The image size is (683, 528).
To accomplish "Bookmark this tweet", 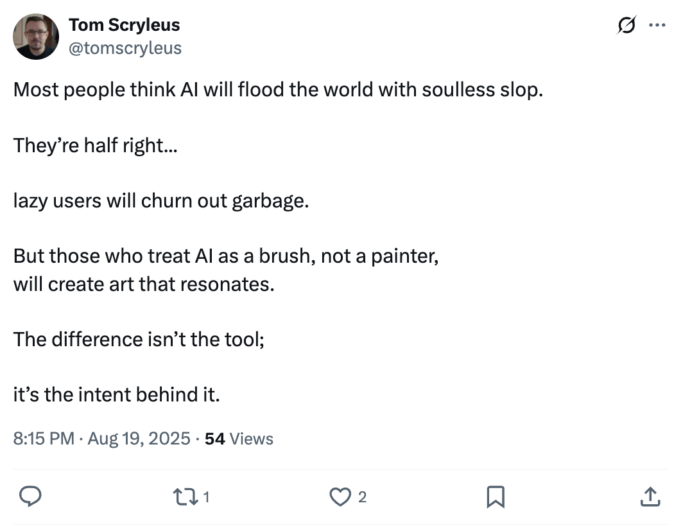I will (x=496, y=497).
